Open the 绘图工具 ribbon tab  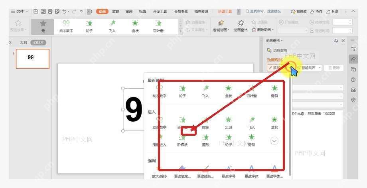tap(225, 11)
